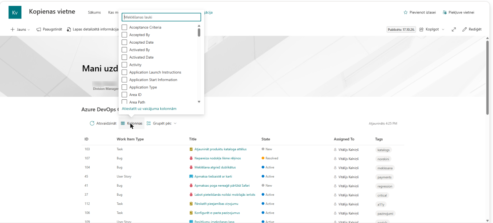Click the user story icon beside Apmaksa tiešsaistē ar karti
Viewport: 493px width, 223px height.
(191, 177)
